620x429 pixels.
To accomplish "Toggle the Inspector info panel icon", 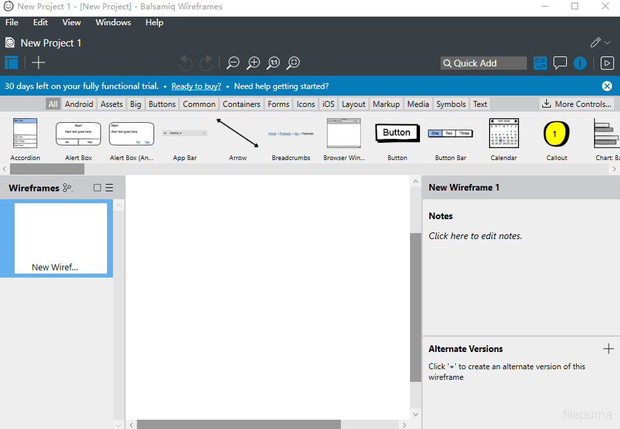I will click(x=580, y=63).
